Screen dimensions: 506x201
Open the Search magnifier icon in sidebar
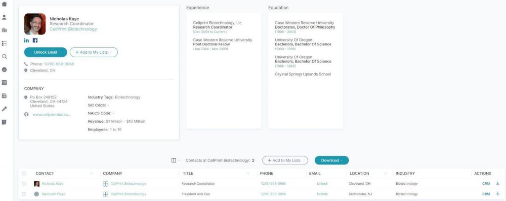[x=4, y=56]
